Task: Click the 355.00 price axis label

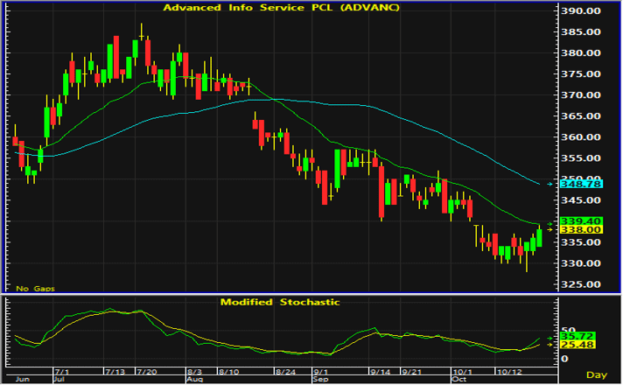Action: 580,158
